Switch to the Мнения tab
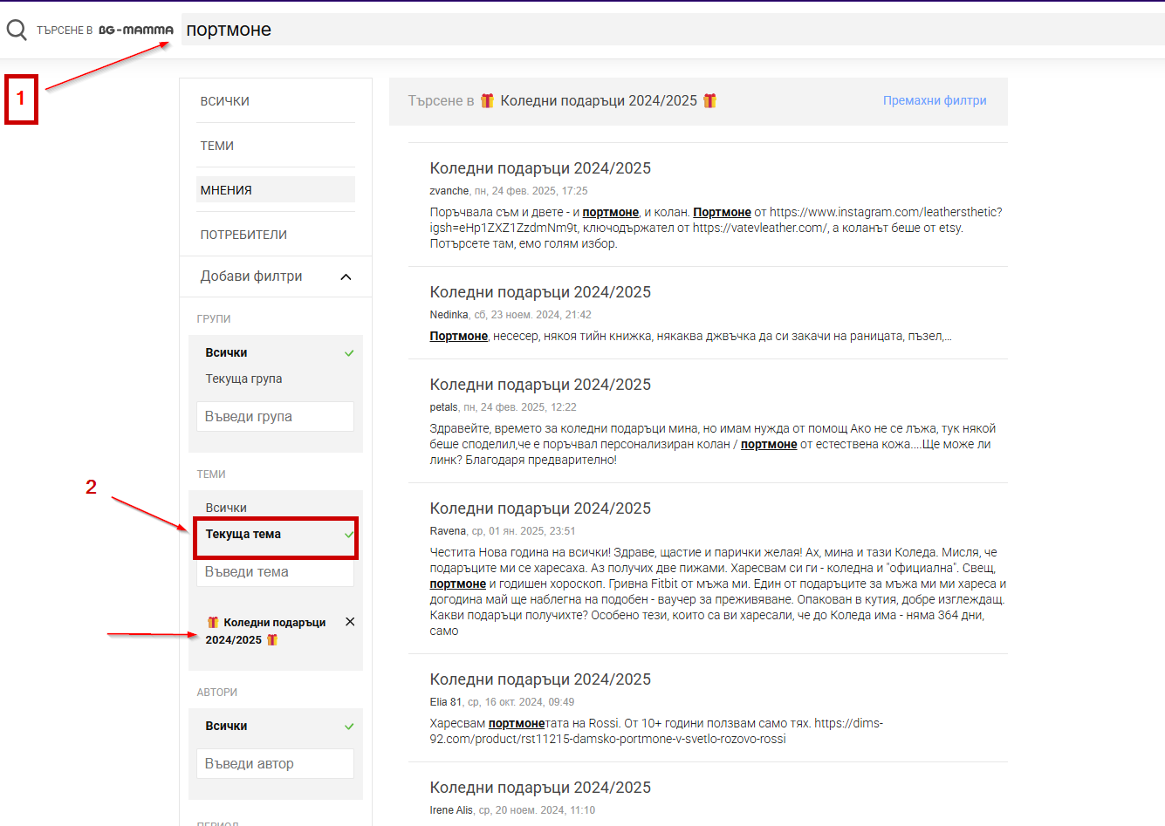The image size is (1165, 826). point(226,190)
